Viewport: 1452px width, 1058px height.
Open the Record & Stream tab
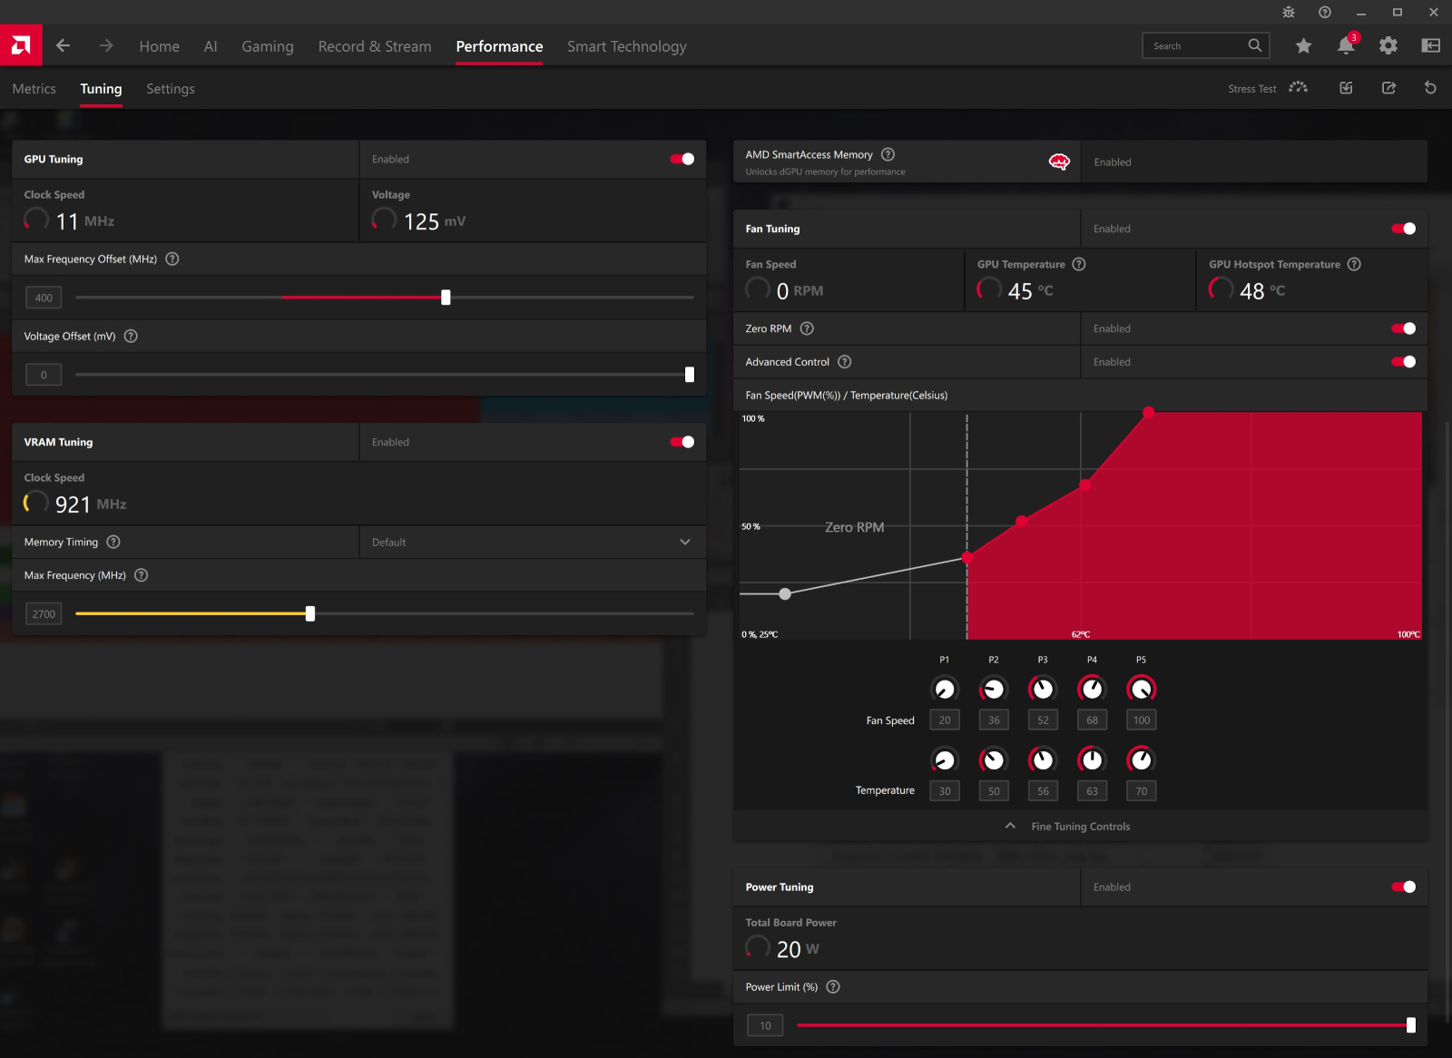click(375, 46)
